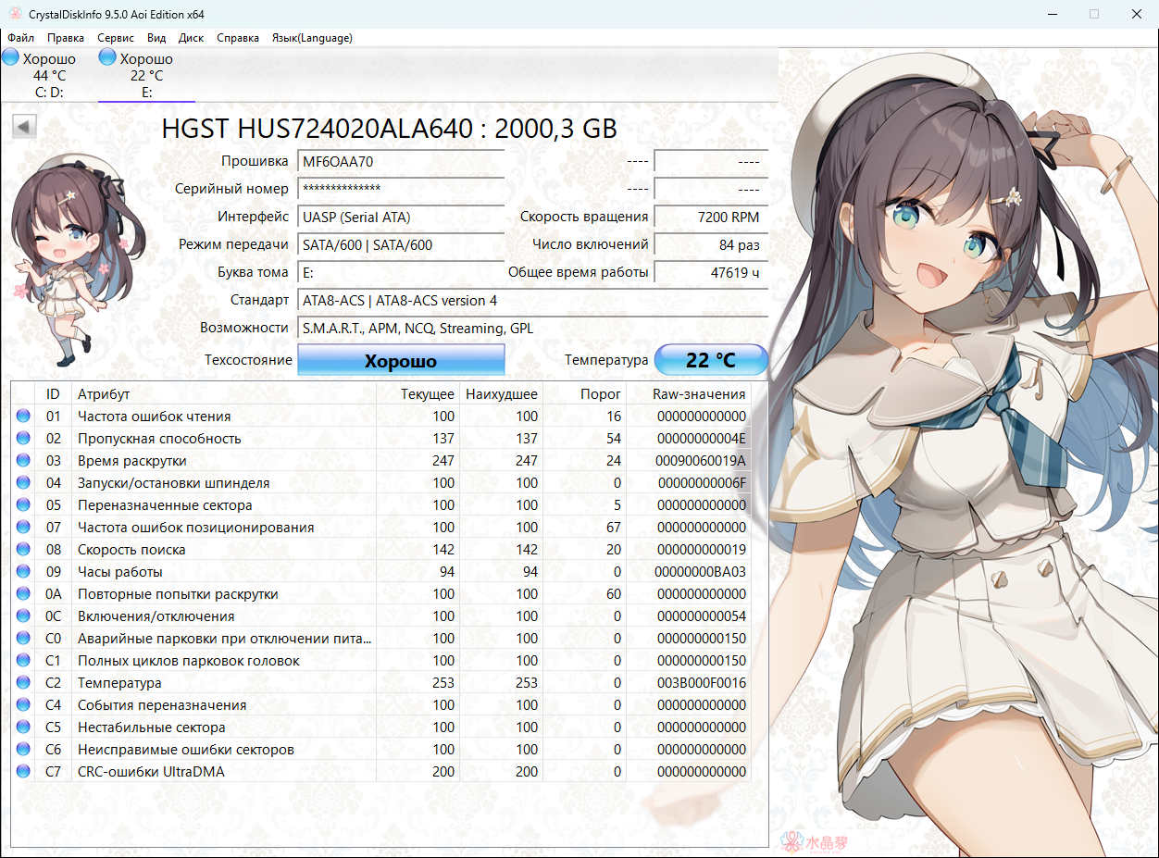Open the Справка menu
This screenshot has height=858, width=1159.
238,38
